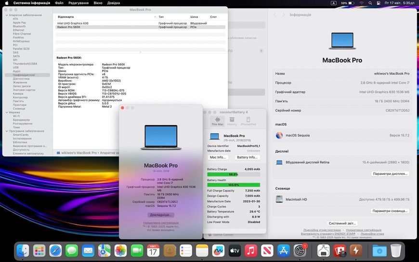Launch FaceTime from the Dock

click(137, 251)
